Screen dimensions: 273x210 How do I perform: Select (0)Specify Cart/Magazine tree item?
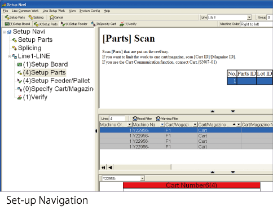58,89
